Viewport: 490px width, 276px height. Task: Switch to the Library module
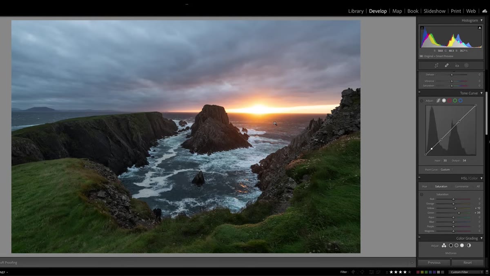click(x=356, y=11)
